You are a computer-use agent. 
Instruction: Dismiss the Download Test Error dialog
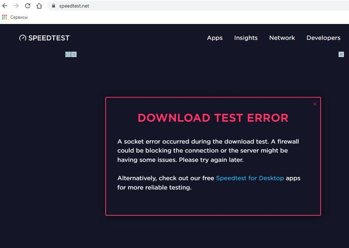point(315,104)
